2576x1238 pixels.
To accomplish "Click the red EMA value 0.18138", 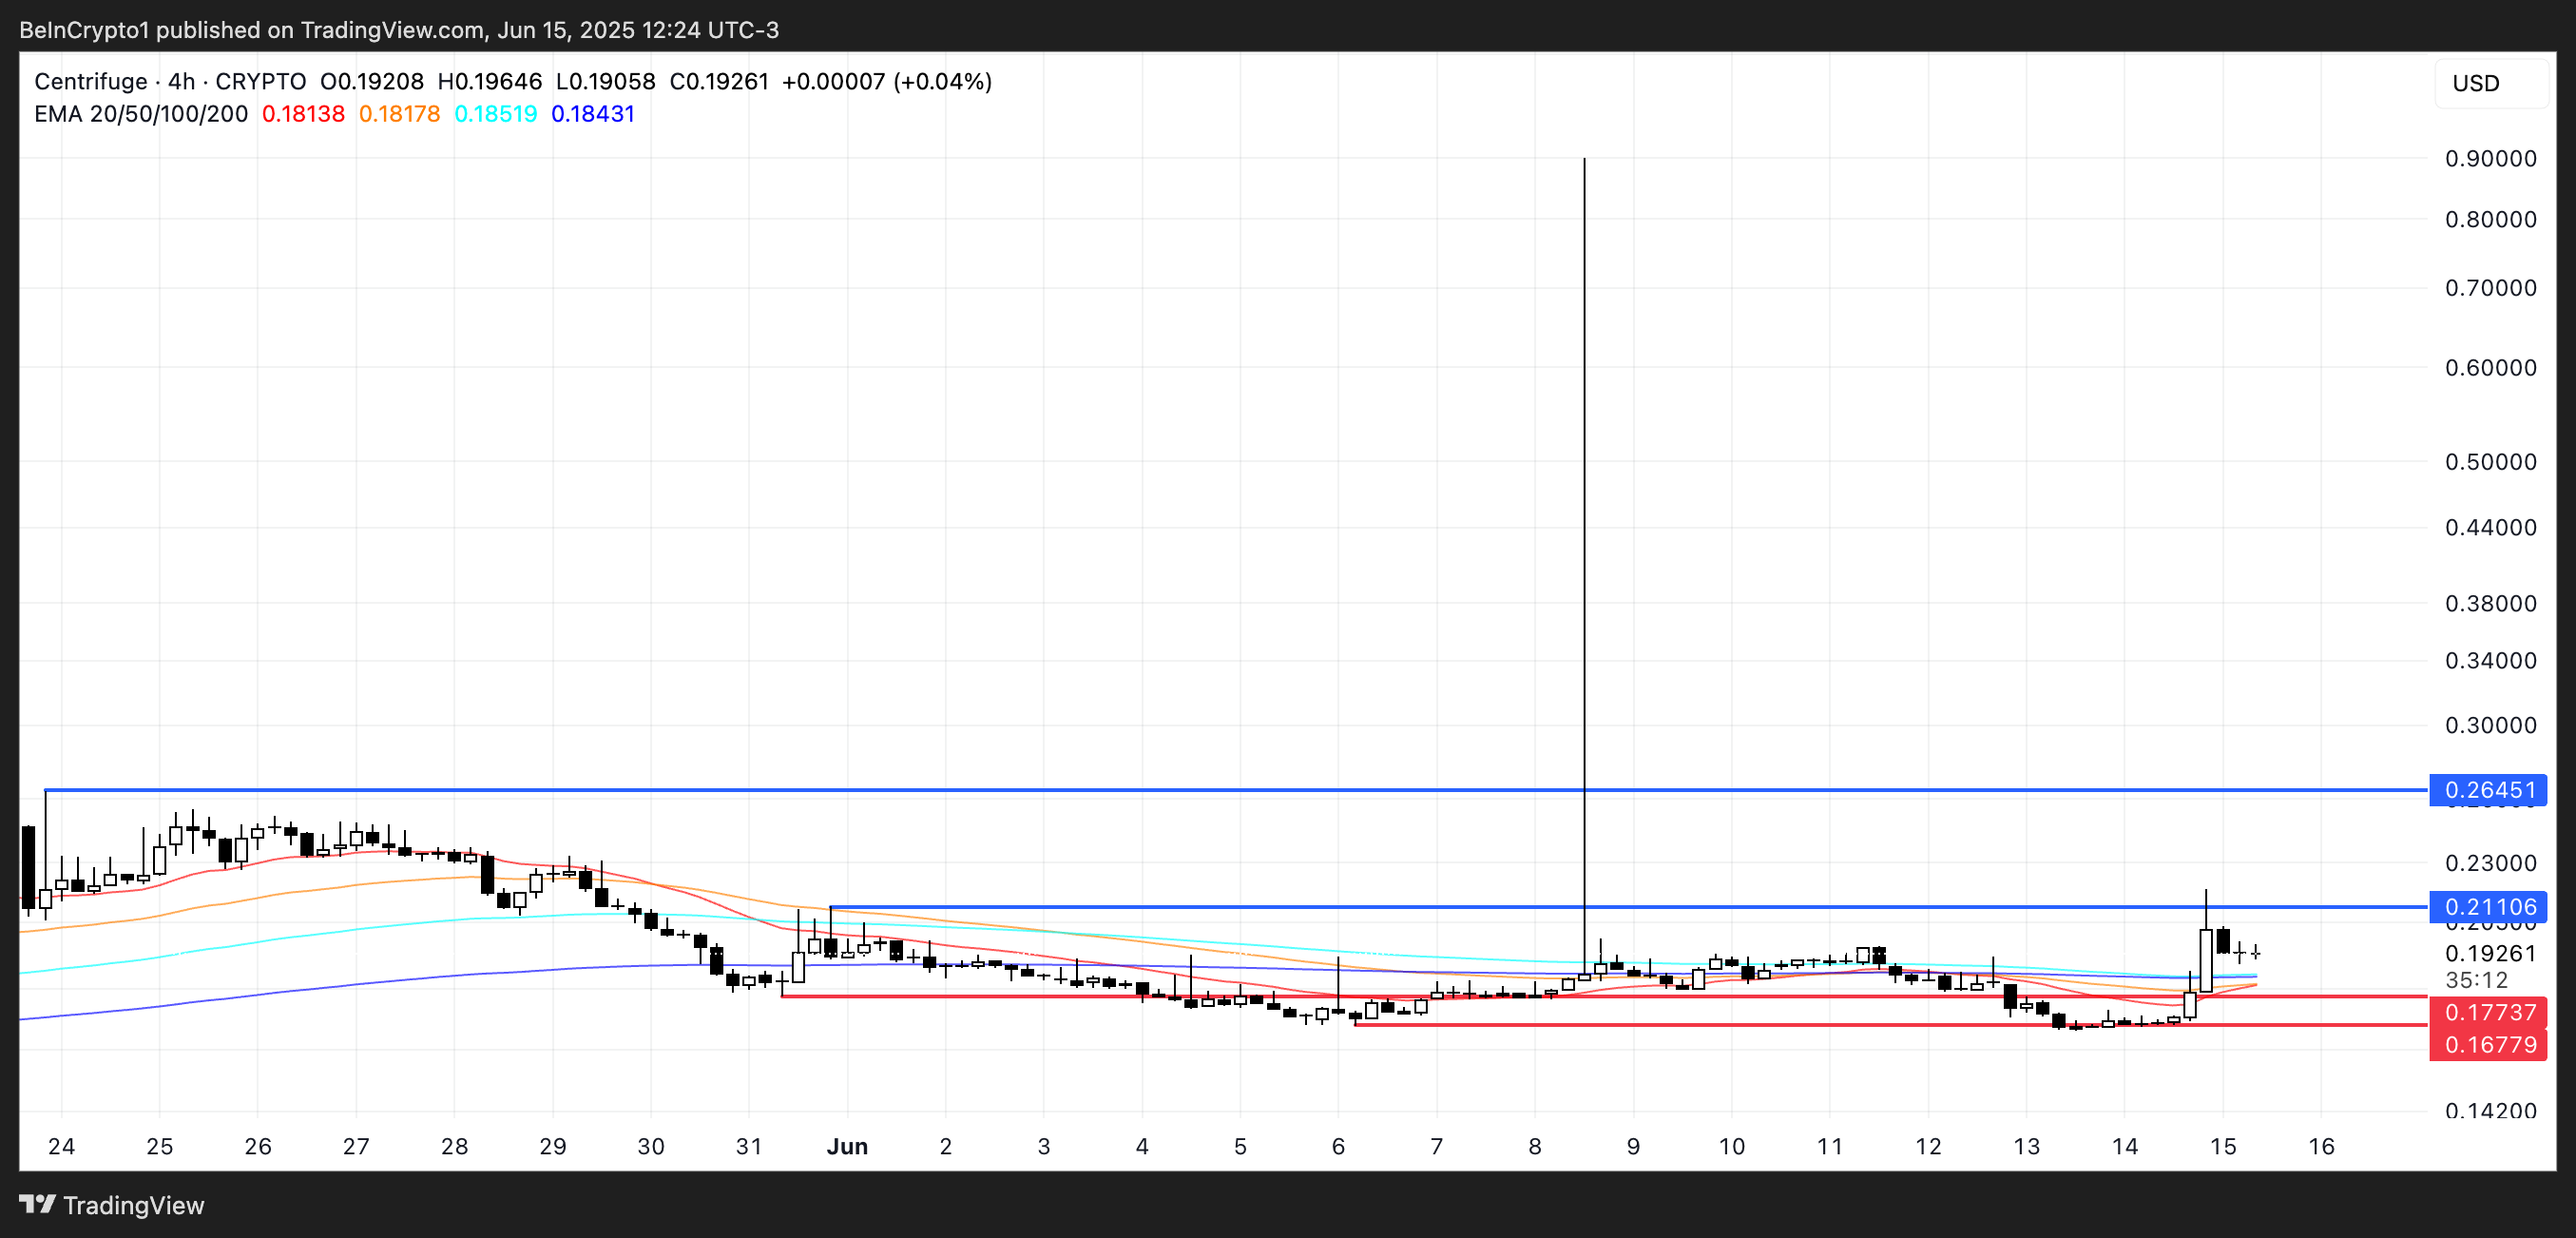I will point(303,114).
